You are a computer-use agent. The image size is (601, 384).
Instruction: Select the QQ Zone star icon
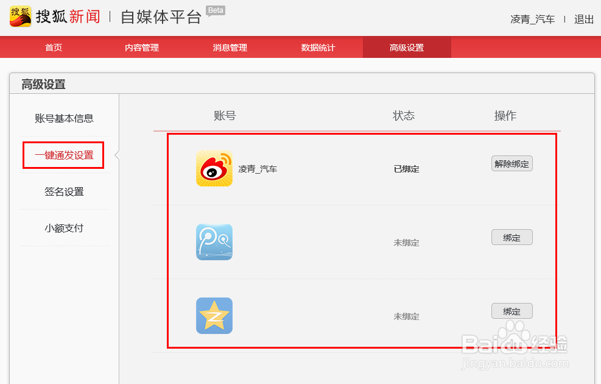214,316
